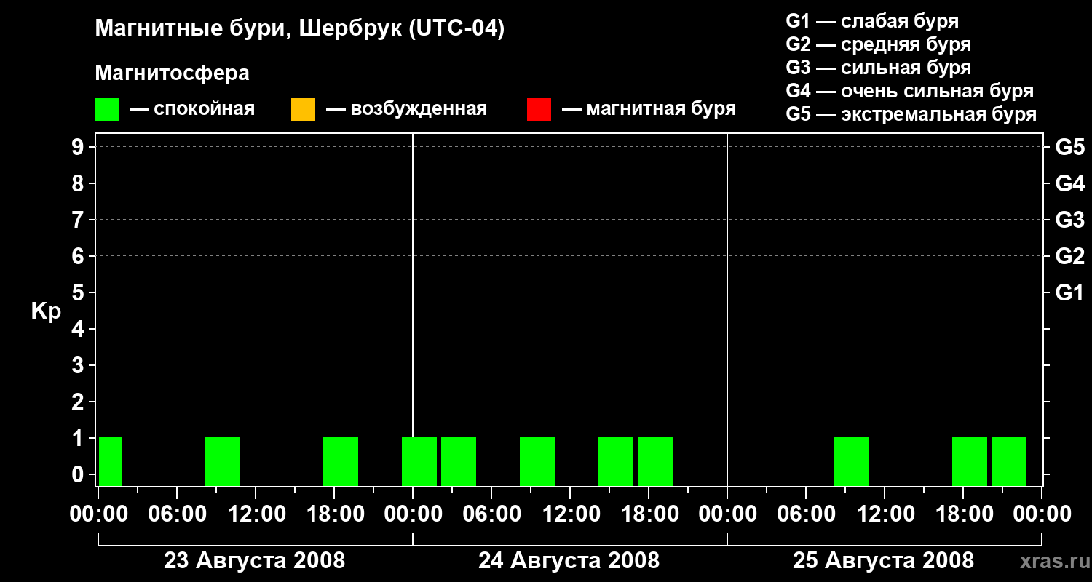The image size is (1092, 582).
Task: Select the 'G4 — очень сильная буря' legend line
Action: (909, 91)
